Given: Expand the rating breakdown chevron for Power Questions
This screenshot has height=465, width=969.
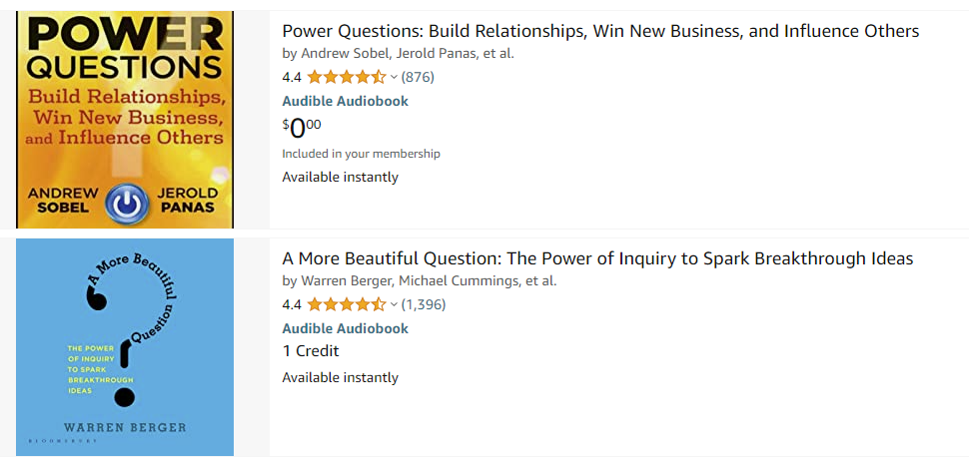Looking at the screenshot, I should 394,77.
